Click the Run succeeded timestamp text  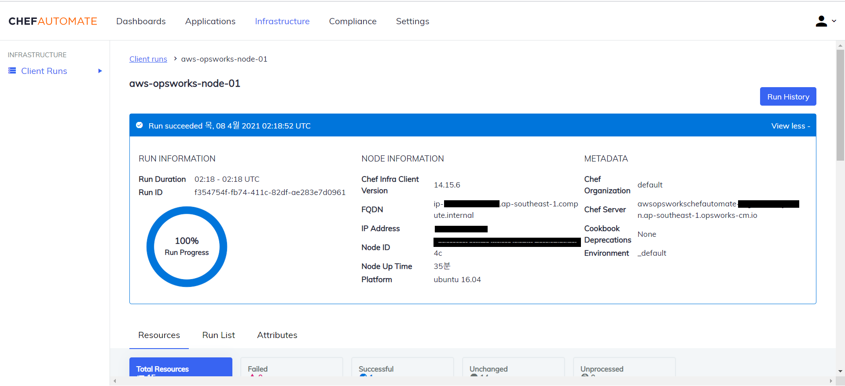click(230, 126)
